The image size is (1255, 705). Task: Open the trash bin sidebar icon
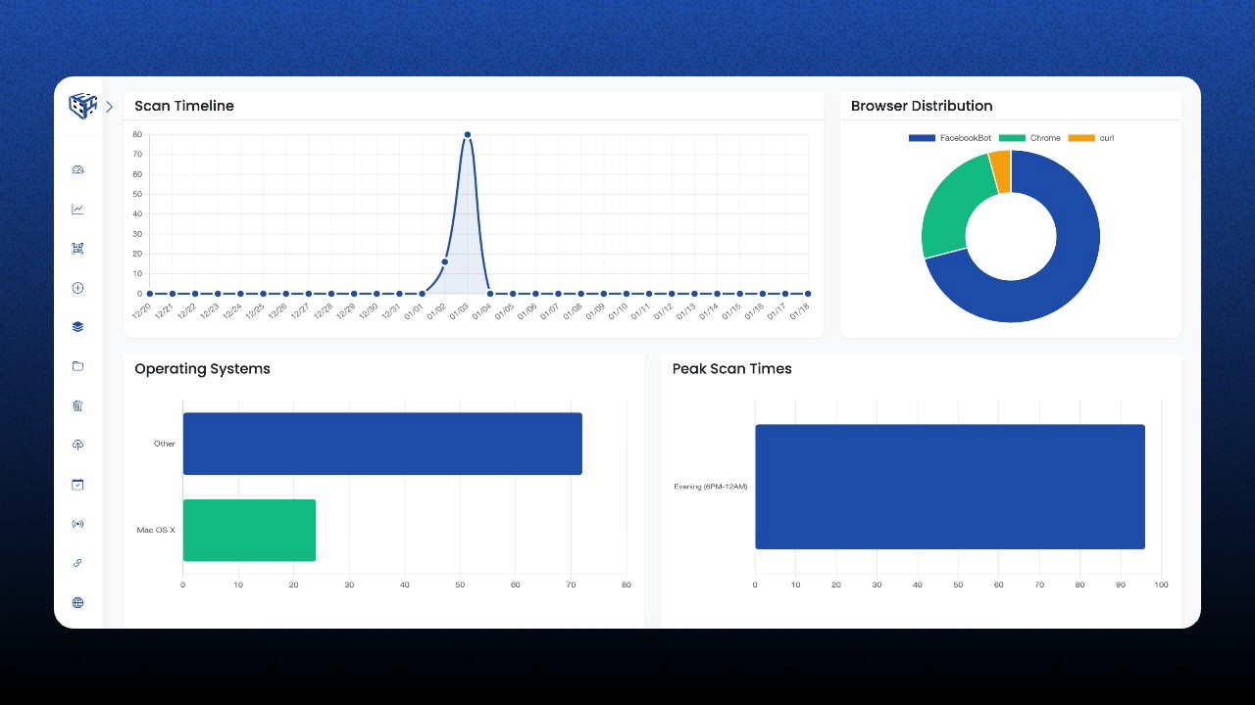(x=78, y=405)
